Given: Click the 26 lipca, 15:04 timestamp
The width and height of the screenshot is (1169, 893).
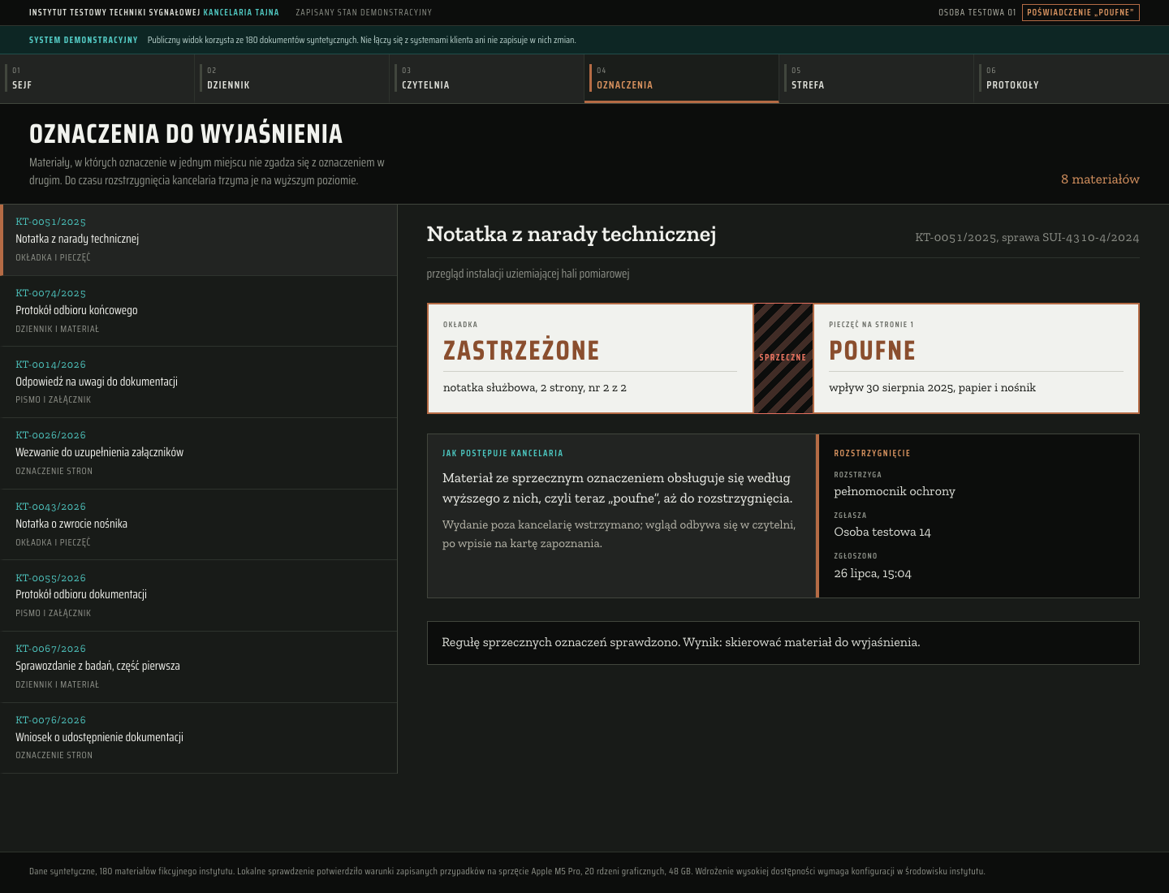Looking at the screenshot, I should (873, 574).
